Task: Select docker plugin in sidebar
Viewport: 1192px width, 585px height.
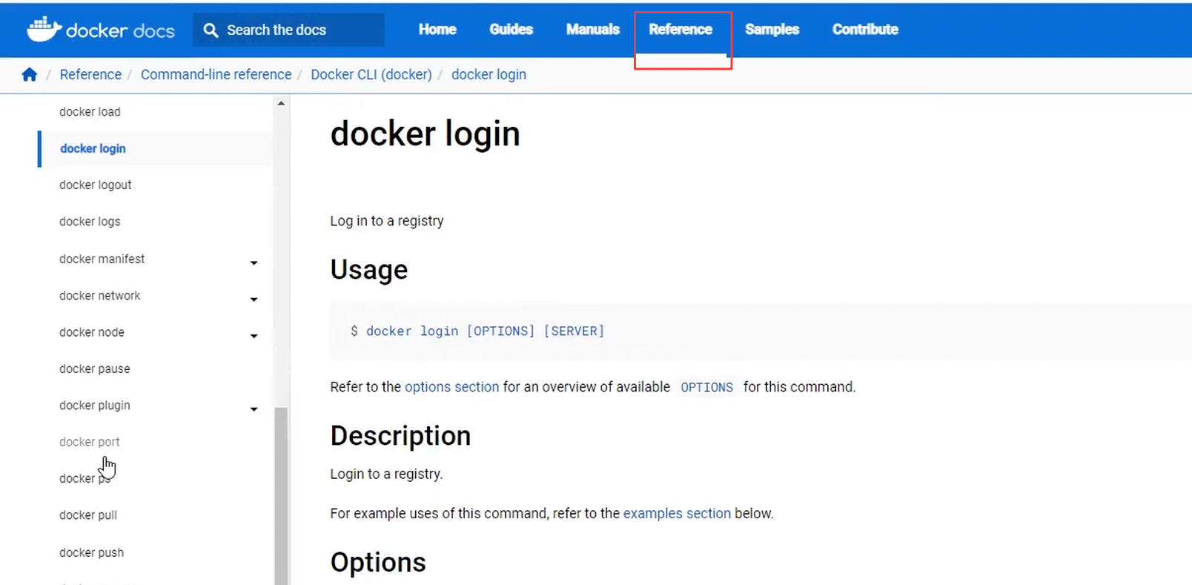Action: click(x=95, y=406)
